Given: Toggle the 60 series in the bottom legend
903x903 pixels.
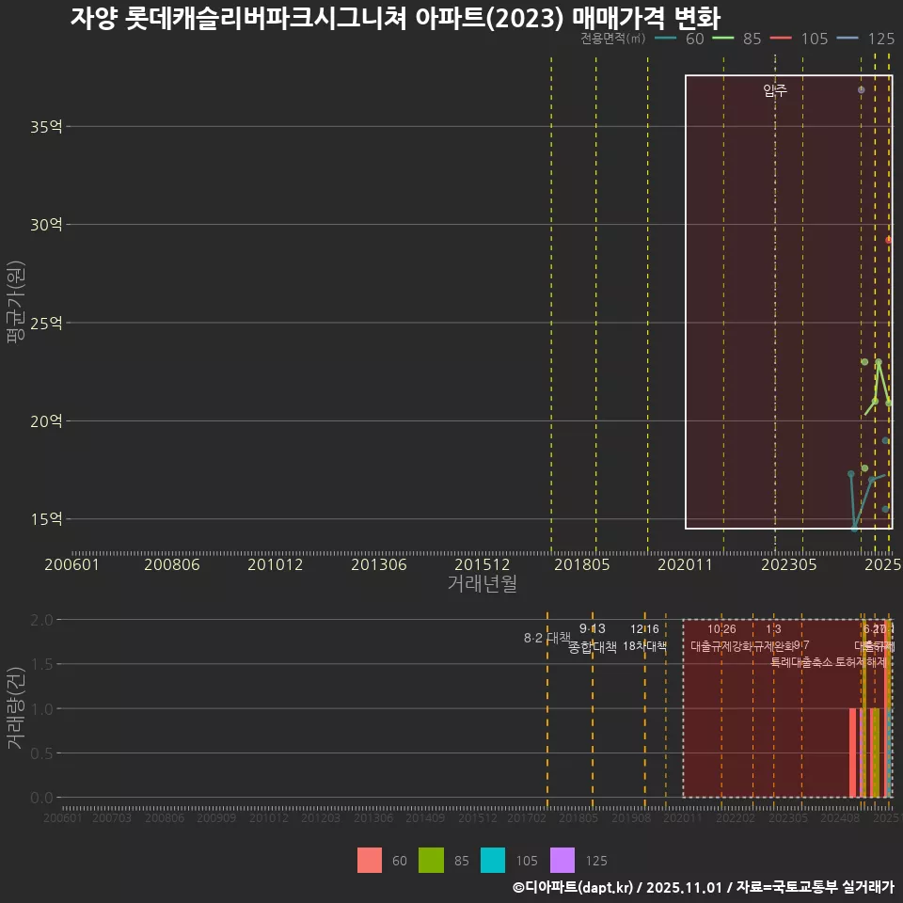Looking at the screenshot, I should click(370, 860).
